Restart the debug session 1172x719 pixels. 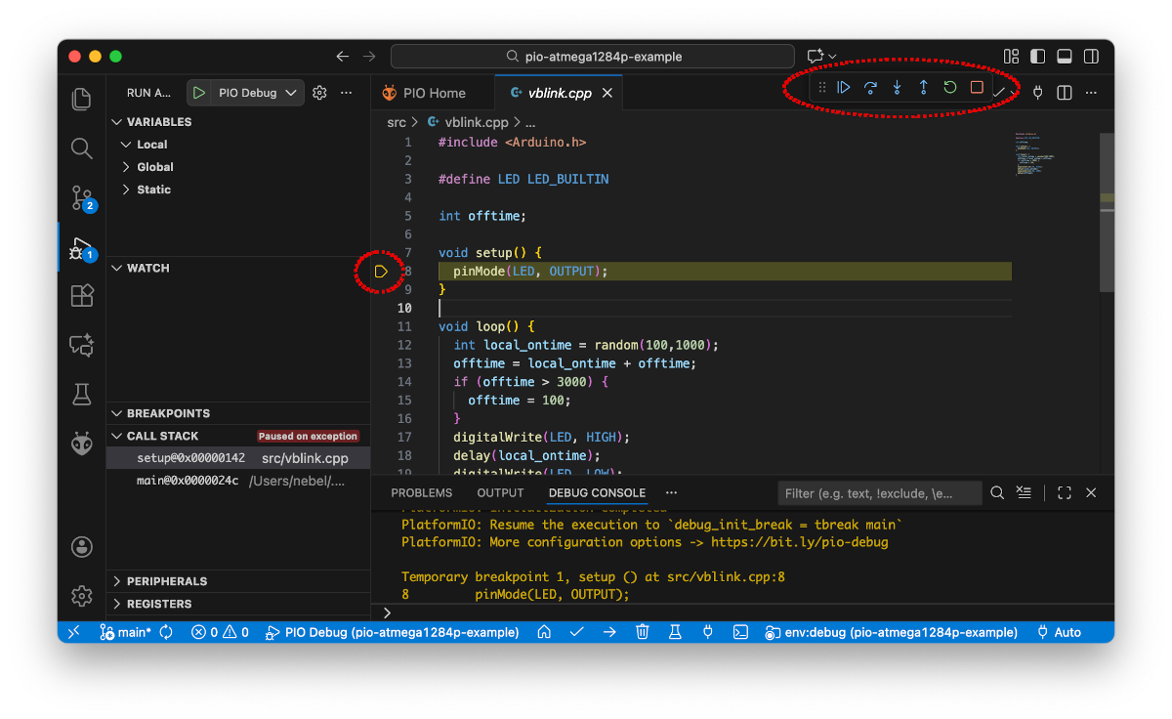click(949, 88)
